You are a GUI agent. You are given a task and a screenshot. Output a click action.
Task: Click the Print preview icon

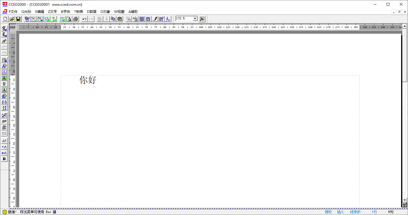pyautogui.click(x=69, y=19)
